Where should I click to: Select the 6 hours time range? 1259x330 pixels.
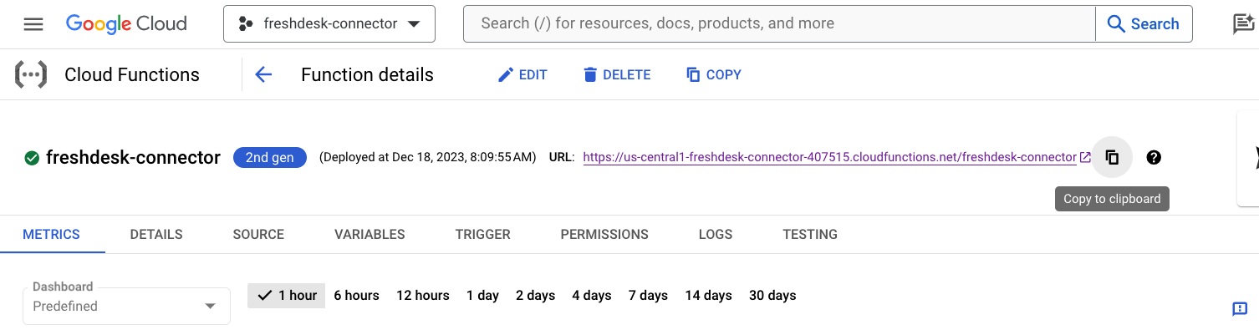click(x=356, y=295)
